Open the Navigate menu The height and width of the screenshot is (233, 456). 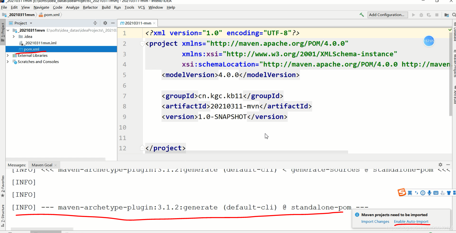41,7
